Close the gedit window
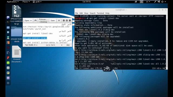Screen dimensions: 173x97 click(x=70, y=20)
